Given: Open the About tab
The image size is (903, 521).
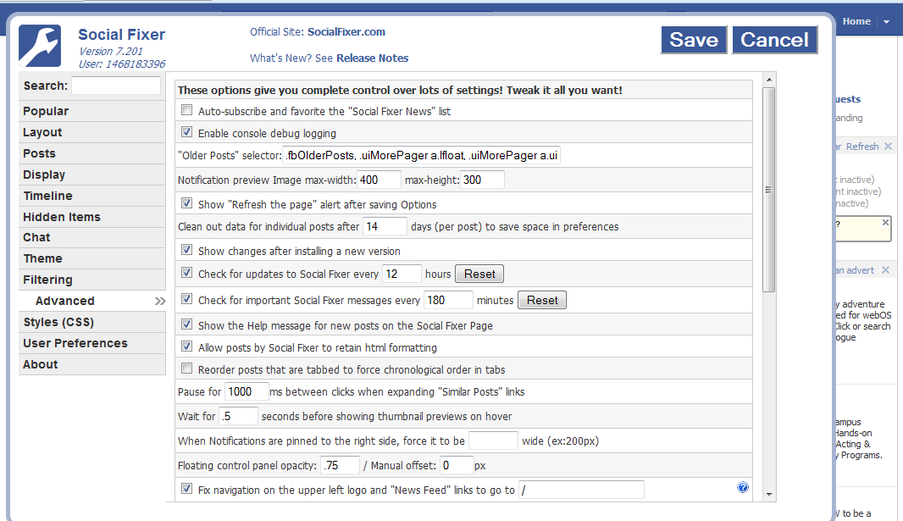Looking at the screenshot, I should 92,364.
